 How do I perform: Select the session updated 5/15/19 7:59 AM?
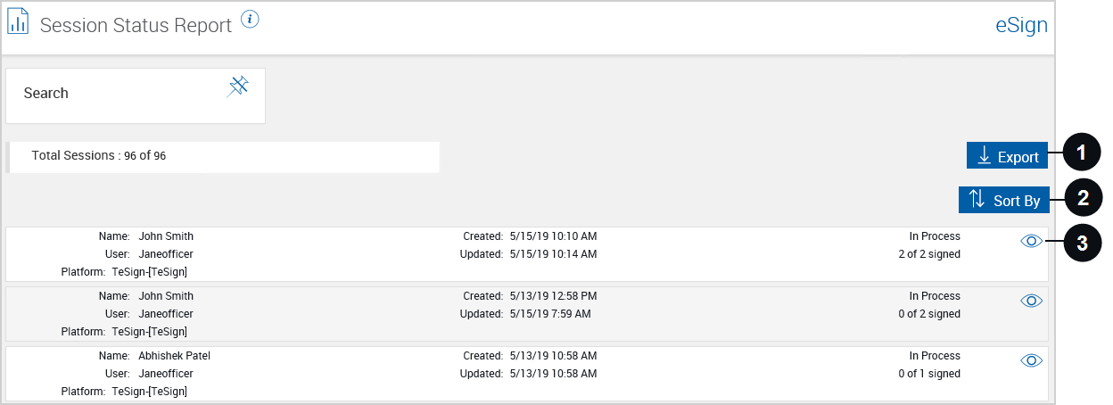(x=527, y=314)
